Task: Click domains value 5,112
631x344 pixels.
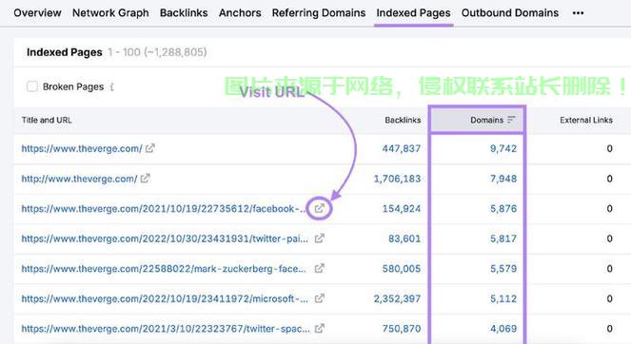Action: pos(503,298)
